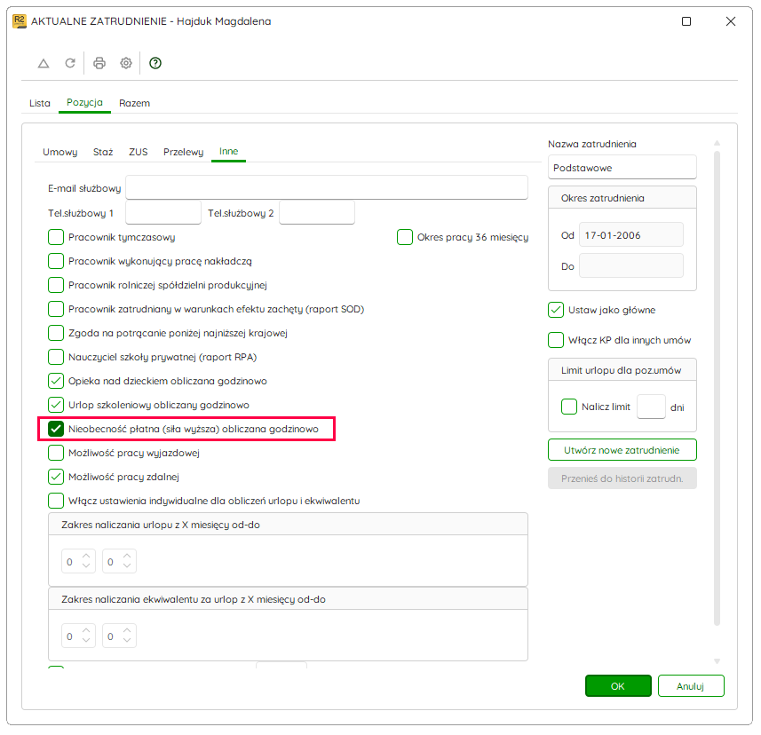The image size is (761, 735).
Task: Maximize the window with the square icon
Action: click(x=686, y=21)
